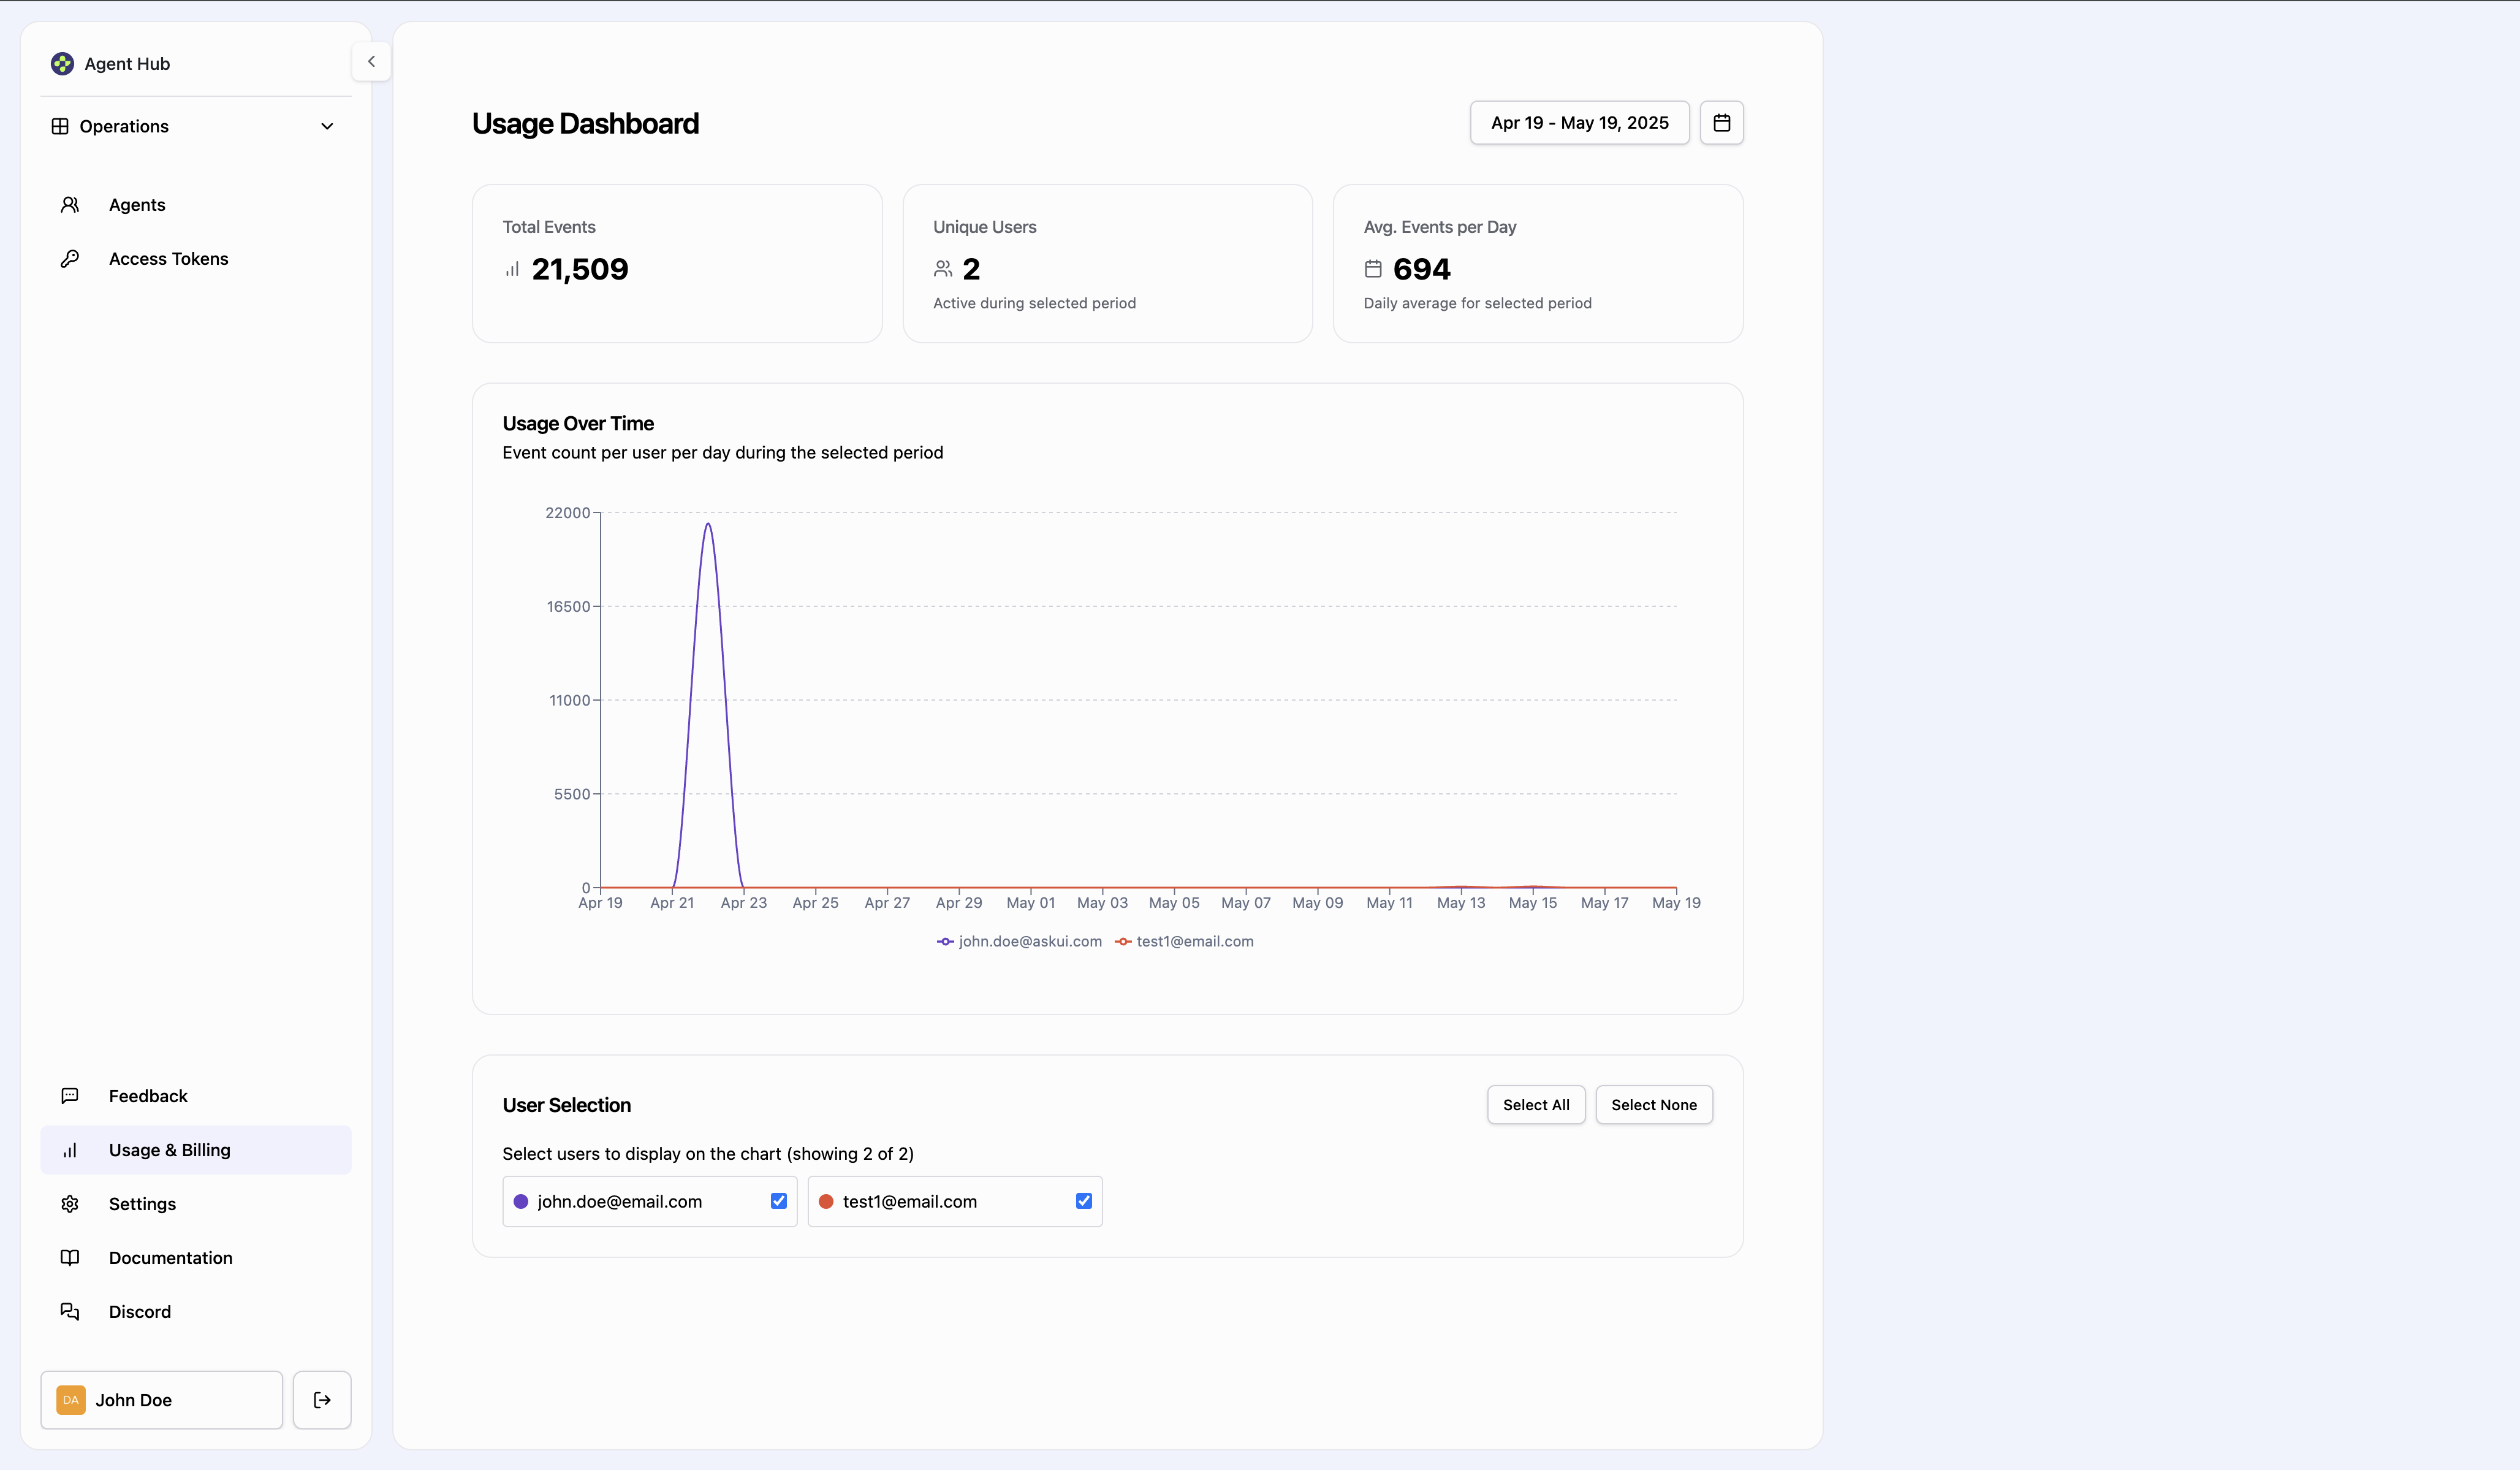Viewport: 2520px width, 1470px height.
Task: Click the Usage & Billing chart icon
Action: point(70,1149)
